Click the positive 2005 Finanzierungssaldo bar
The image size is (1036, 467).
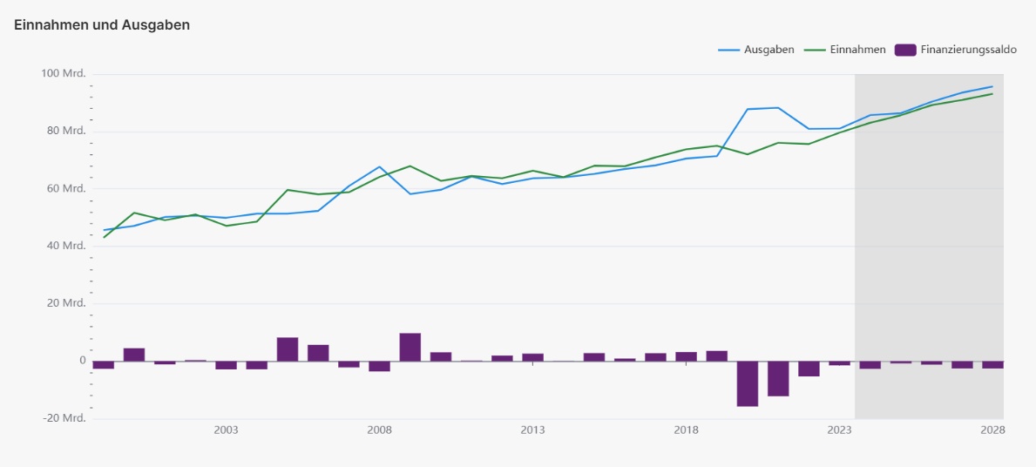288,349
